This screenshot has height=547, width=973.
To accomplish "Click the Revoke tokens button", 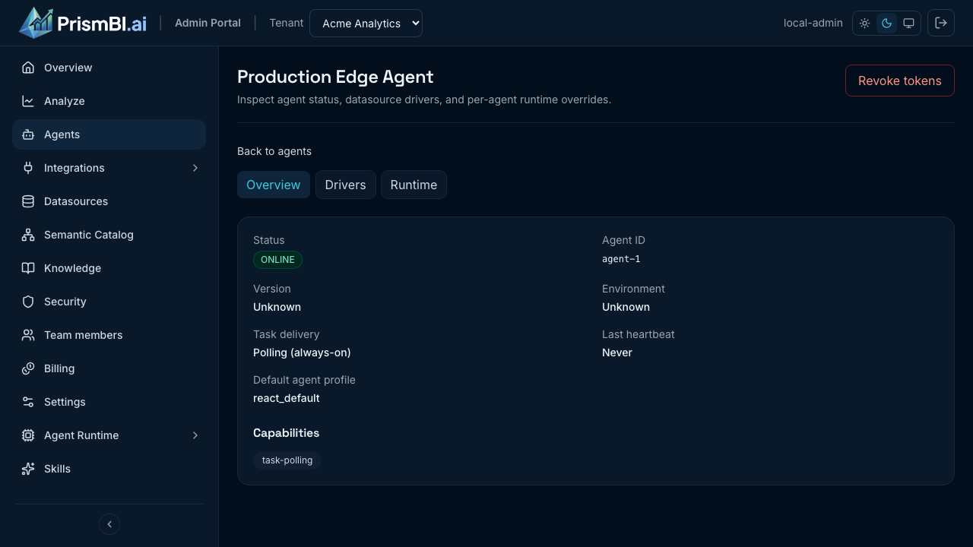I will point(900,81).
